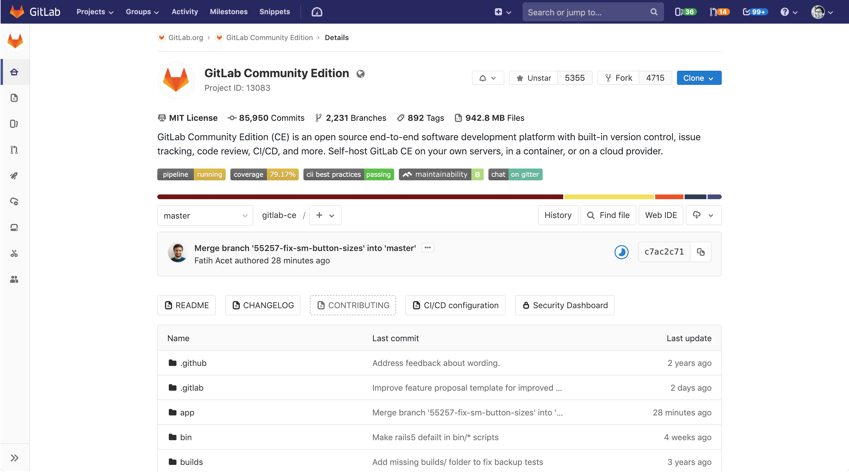Select the CONTRIBUTING tab

353,305
